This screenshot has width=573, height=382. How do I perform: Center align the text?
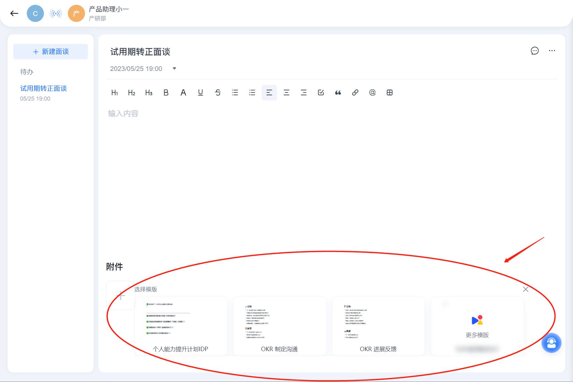286,93
